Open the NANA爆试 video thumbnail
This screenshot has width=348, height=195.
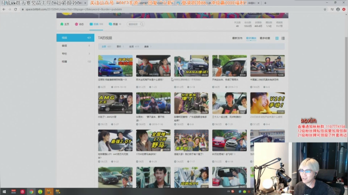[x=191, y=66]
